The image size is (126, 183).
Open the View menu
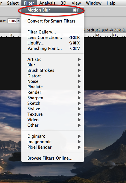click(x=76, y=3)
